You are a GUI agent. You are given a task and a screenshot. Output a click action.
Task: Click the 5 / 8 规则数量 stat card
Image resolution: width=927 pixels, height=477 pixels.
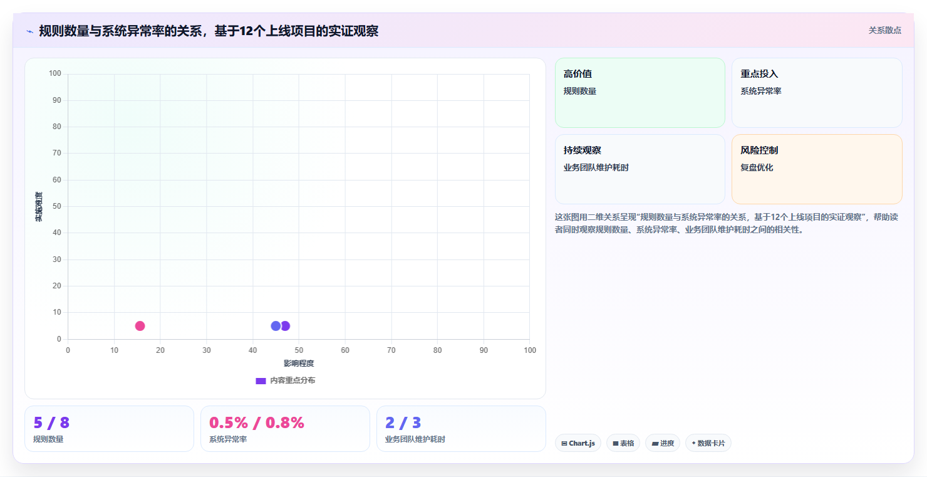click(109, 429)
